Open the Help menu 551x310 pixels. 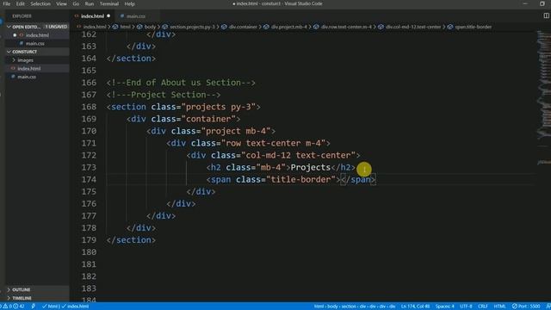[129, 3]
